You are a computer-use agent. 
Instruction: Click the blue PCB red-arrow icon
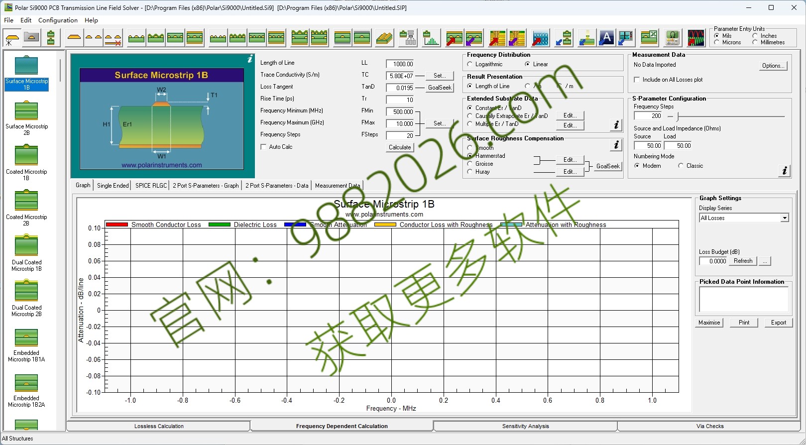(x=540, y=38)
